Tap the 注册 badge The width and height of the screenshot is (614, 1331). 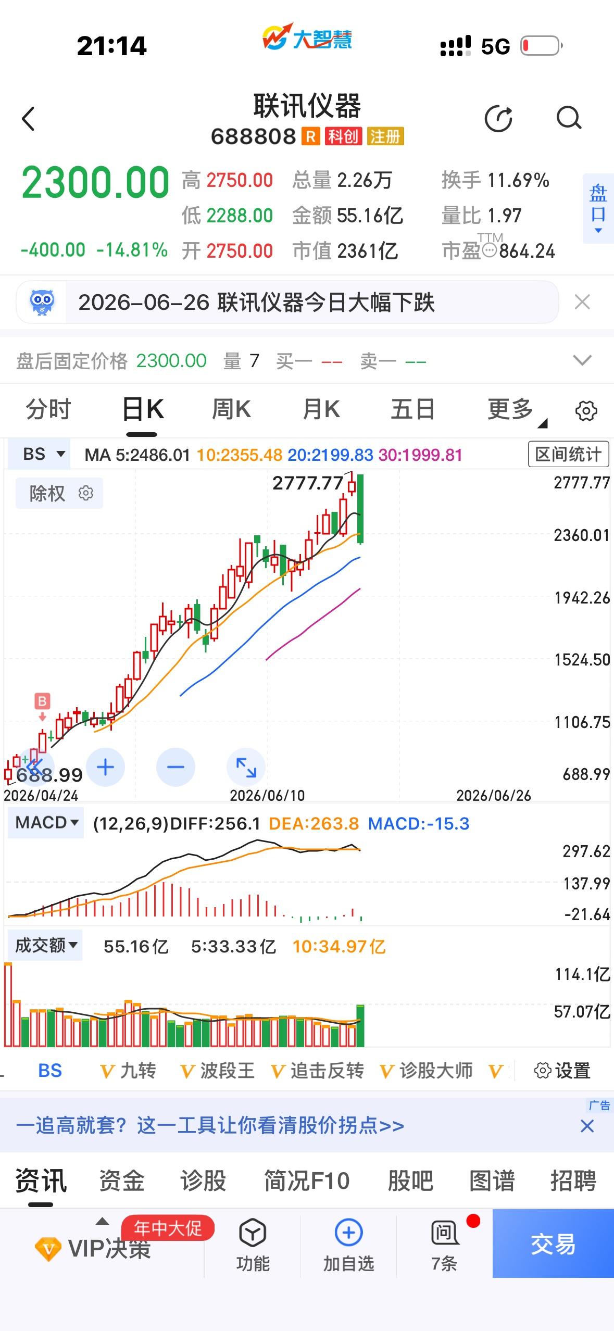(x=385, y=136)
